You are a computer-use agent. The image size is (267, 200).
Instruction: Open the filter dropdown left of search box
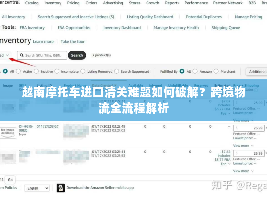click(5, 55)
